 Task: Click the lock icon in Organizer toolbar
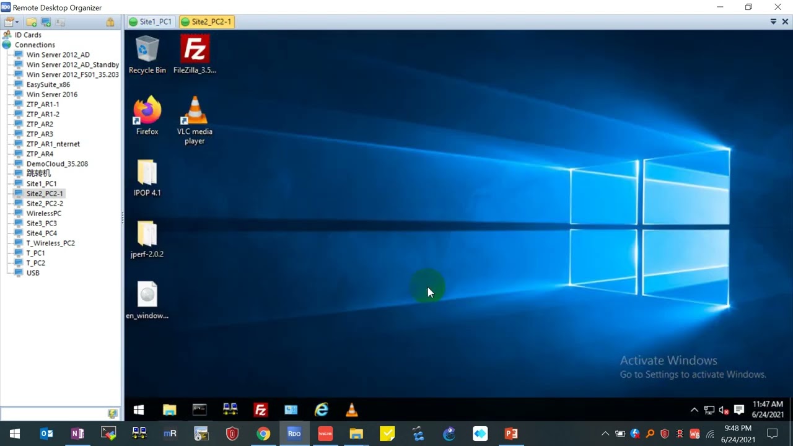tap(110, 22)
